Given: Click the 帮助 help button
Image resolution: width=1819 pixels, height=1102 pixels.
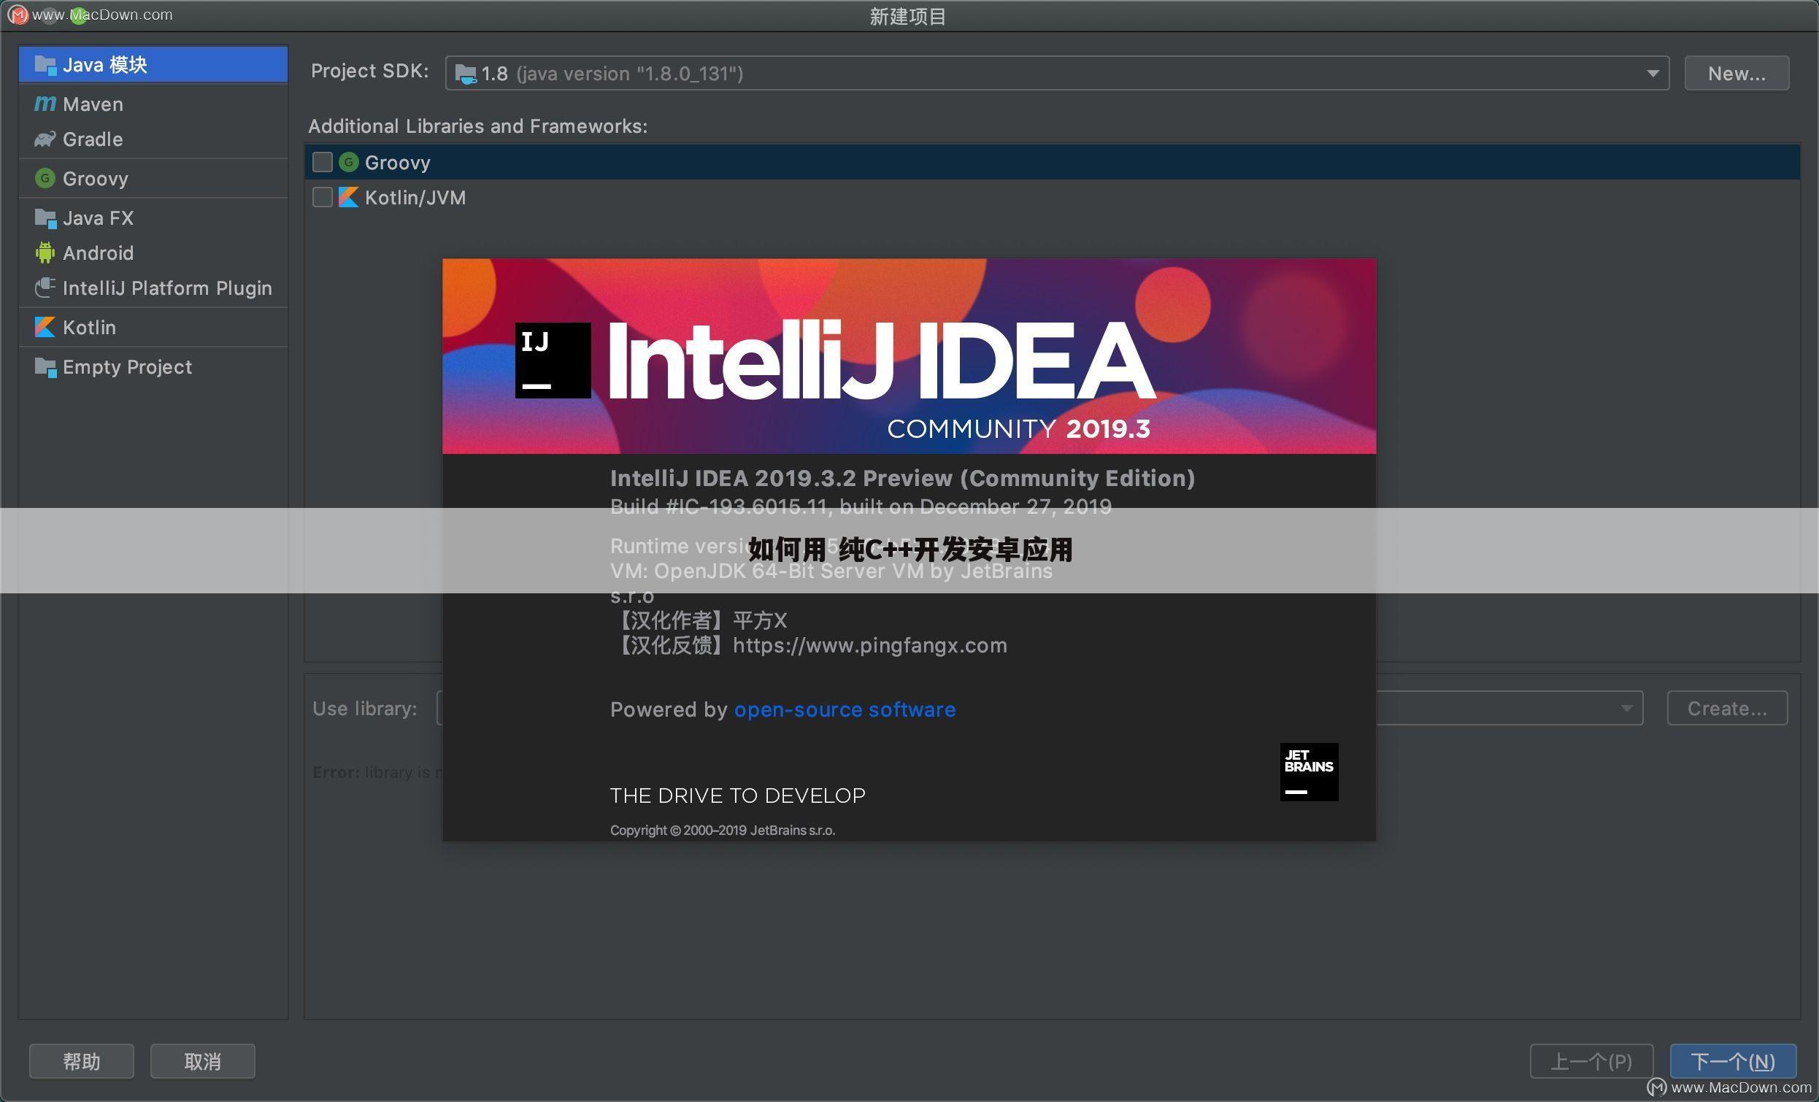Looking at the screenshot, I should 81,1061.
